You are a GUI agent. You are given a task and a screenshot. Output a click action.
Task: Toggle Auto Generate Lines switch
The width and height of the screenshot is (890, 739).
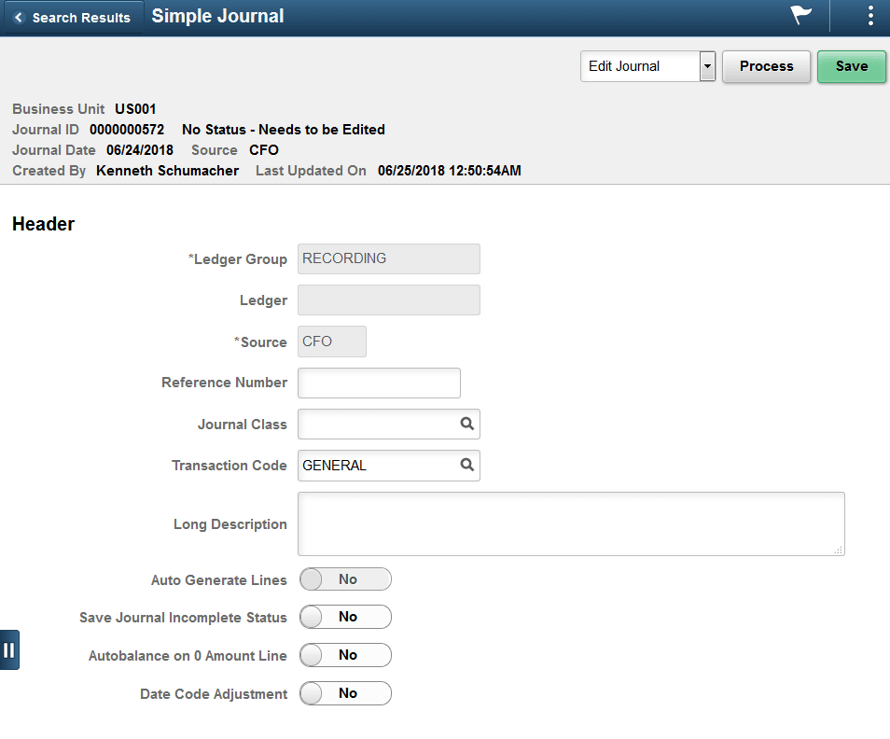point(346,579)
